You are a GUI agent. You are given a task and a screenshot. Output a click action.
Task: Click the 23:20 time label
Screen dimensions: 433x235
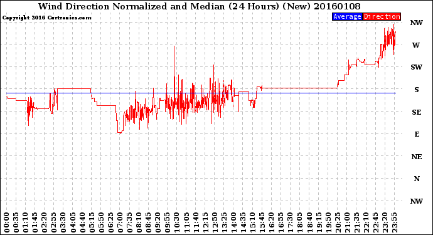385,222
